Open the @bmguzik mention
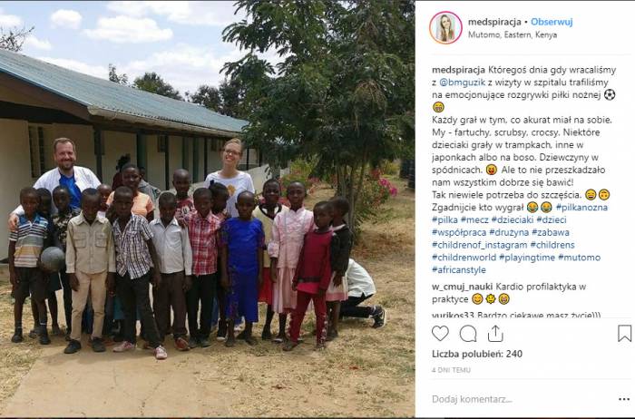Image resolution: width=635 pixels, height=419 pixels. pyautogui.click(x=462, y=83)
